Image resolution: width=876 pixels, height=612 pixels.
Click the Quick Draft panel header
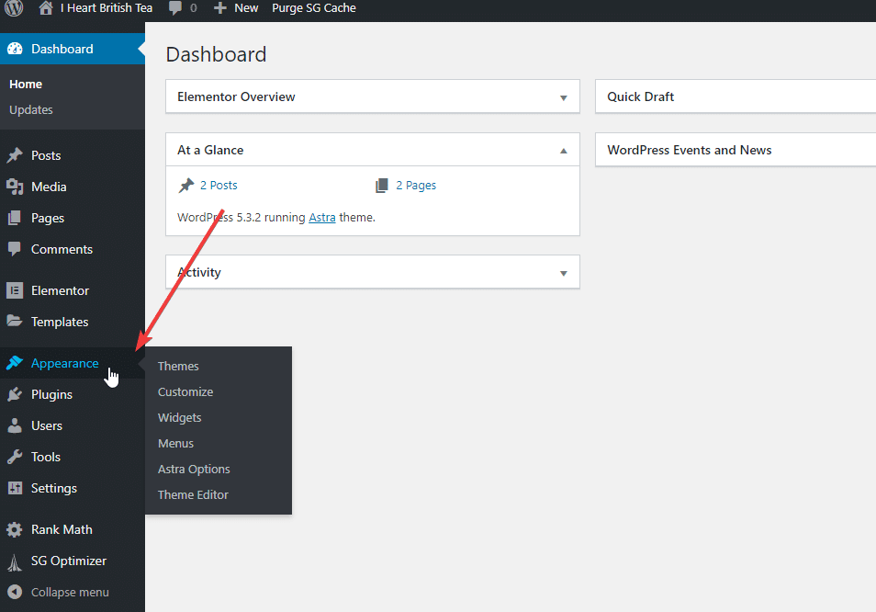click(736, 96)
